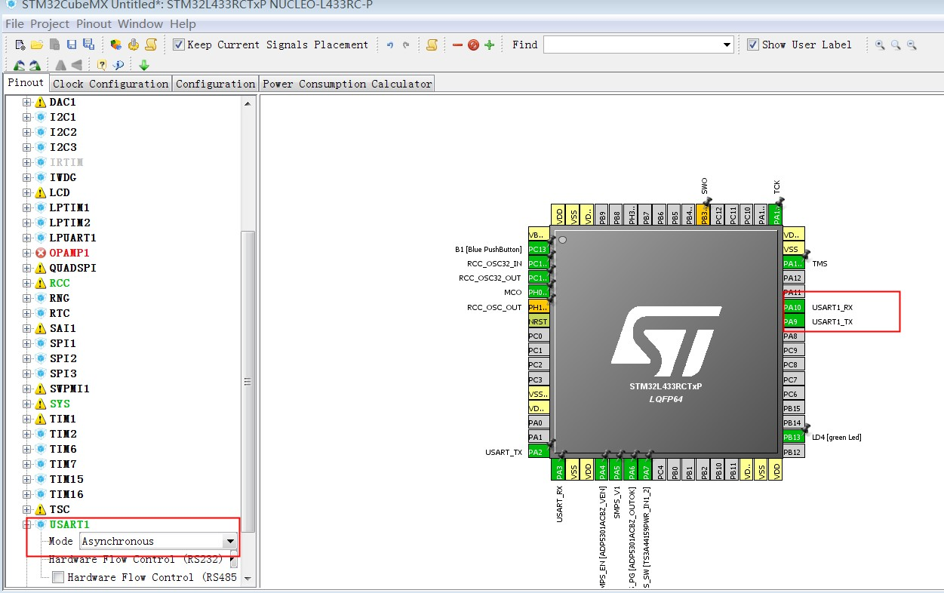Screen dimensions: 944x593
Task: Click the middle magnifier zoom icon
Action: point(896,45)
